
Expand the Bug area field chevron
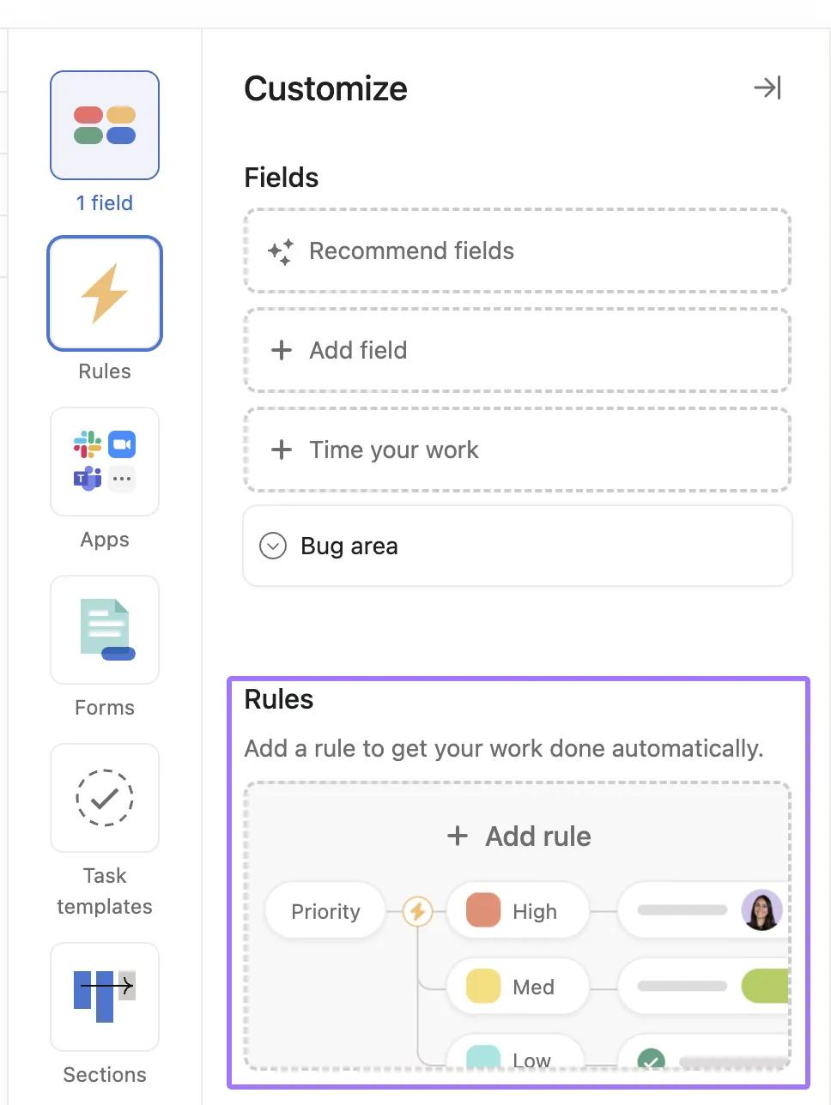[x=272, y=546]
